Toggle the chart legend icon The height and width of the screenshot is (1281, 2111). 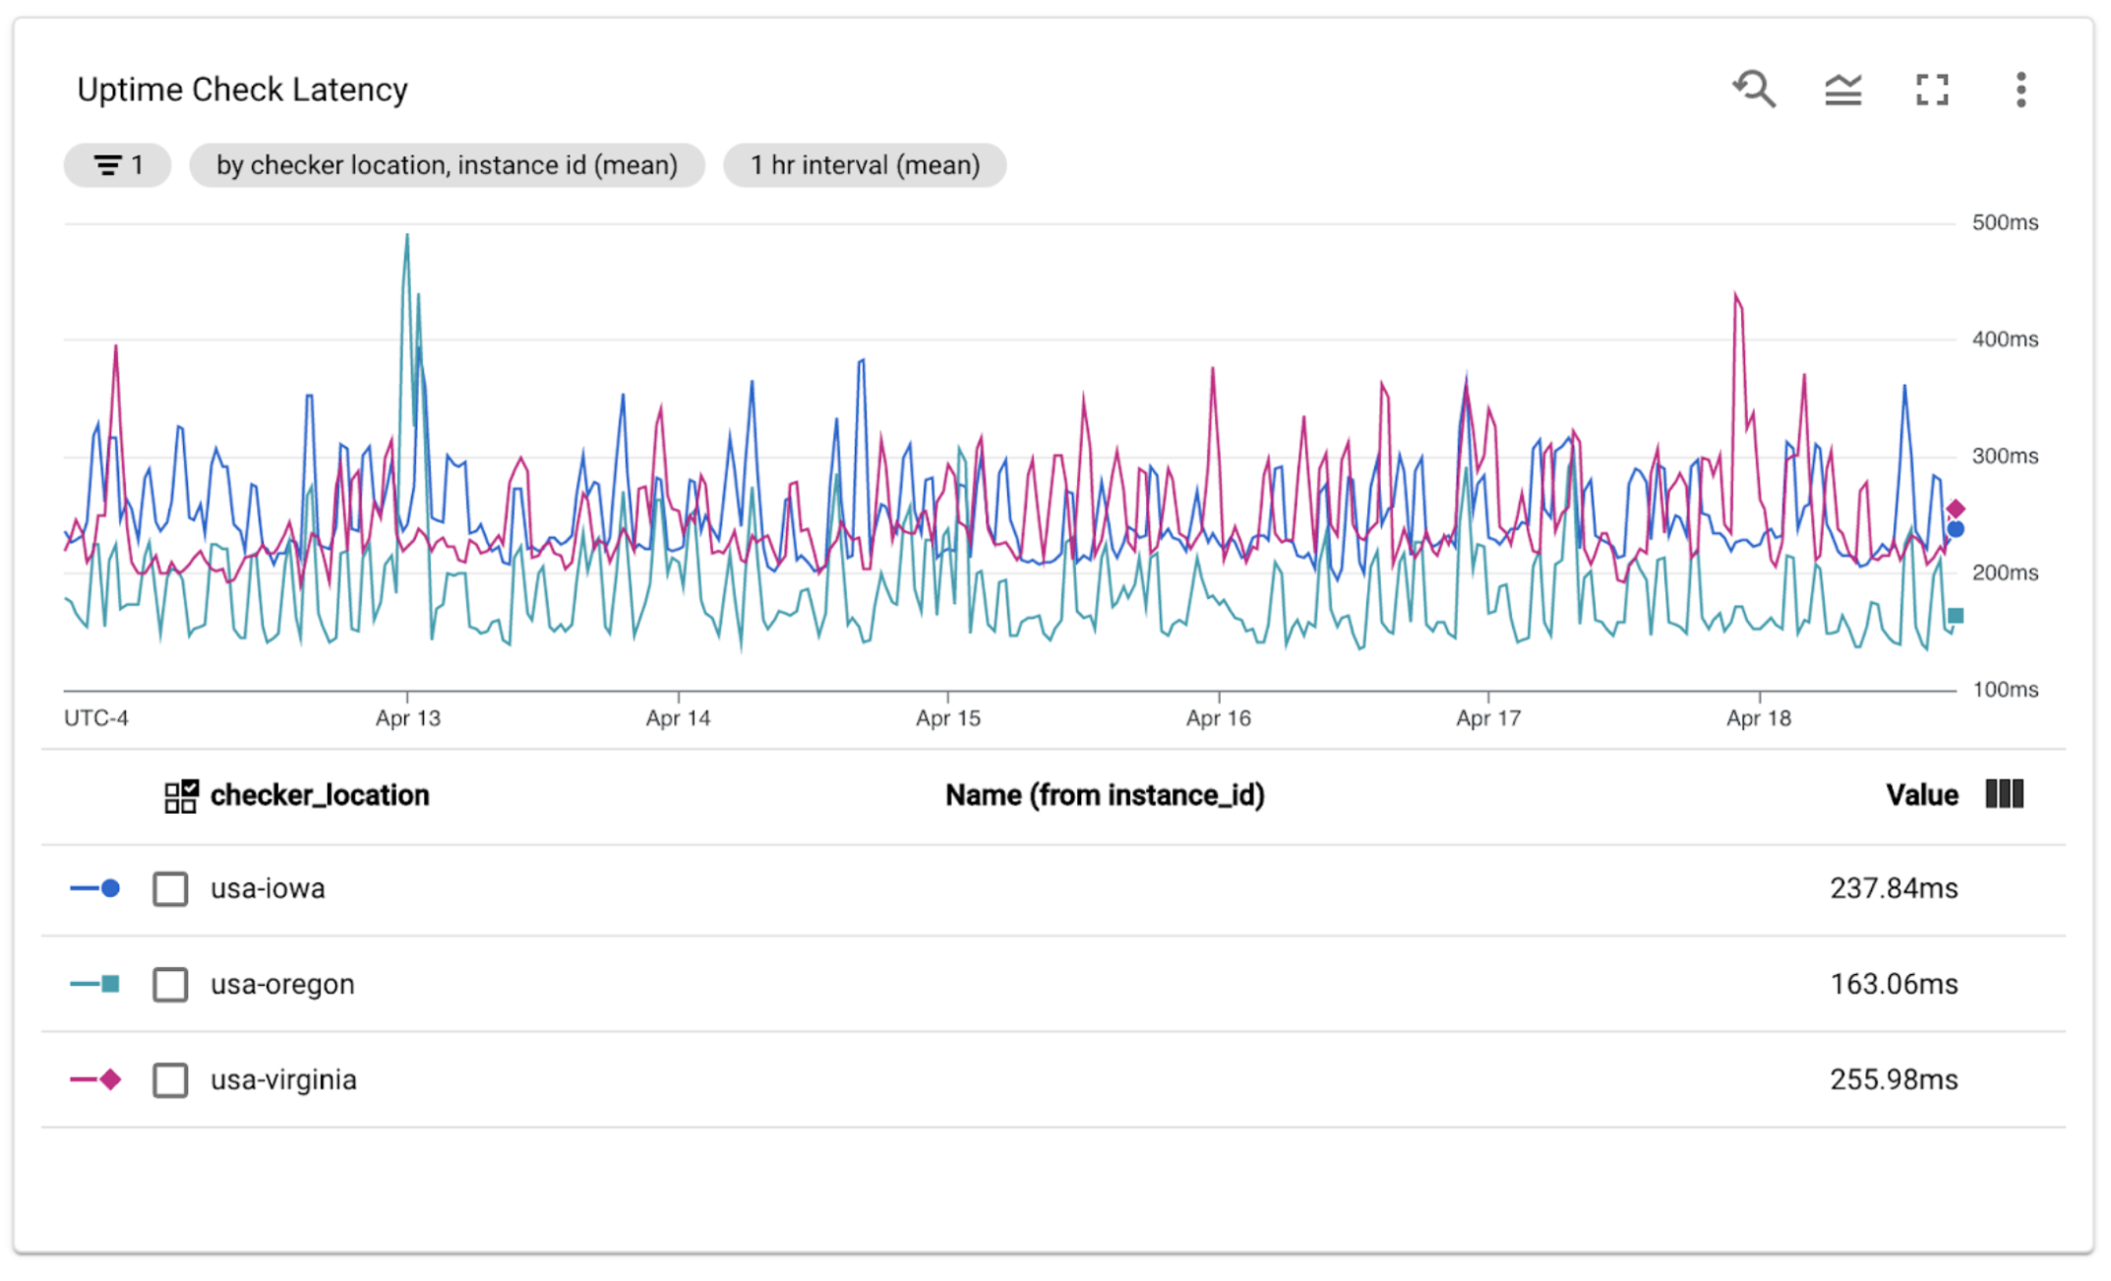tap(1842, 90)
